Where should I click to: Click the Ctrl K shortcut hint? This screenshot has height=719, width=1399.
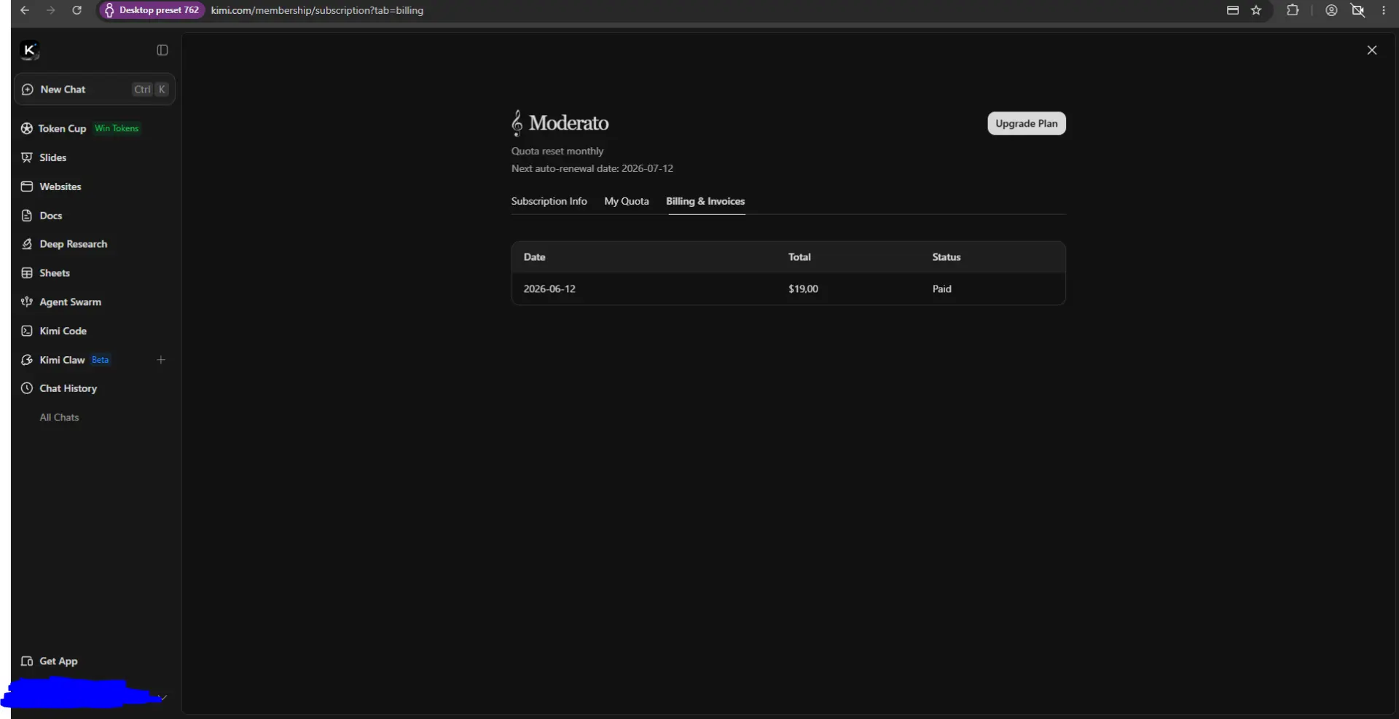tap(150, 90)
